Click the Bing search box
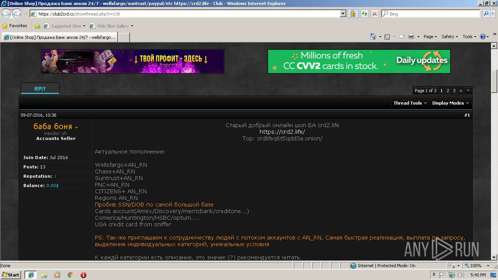The height and width of the screenshot is (280, 498). [x=431, y=14]
